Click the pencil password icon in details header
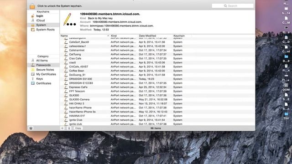The image size is (292, 164). tap(69, 20)
